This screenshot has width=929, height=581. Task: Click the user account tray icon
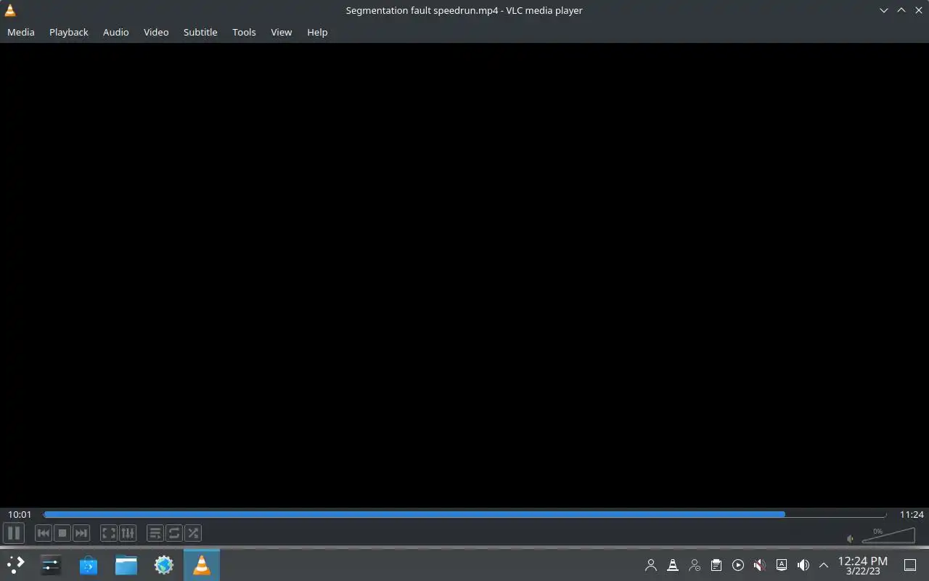651,565
